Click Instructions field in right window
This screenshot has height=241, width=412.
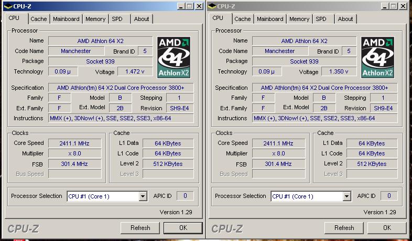tap(325, 118)
